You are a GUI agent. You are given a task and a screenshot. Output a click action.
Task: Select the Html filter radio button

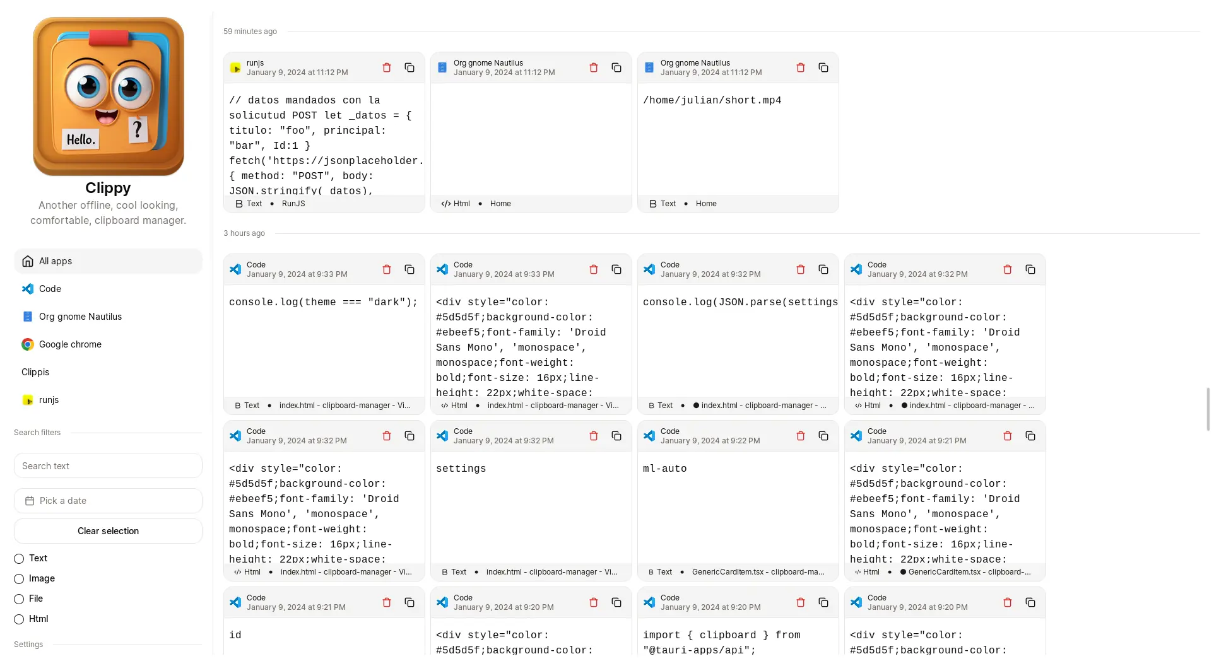pos(19,619)
